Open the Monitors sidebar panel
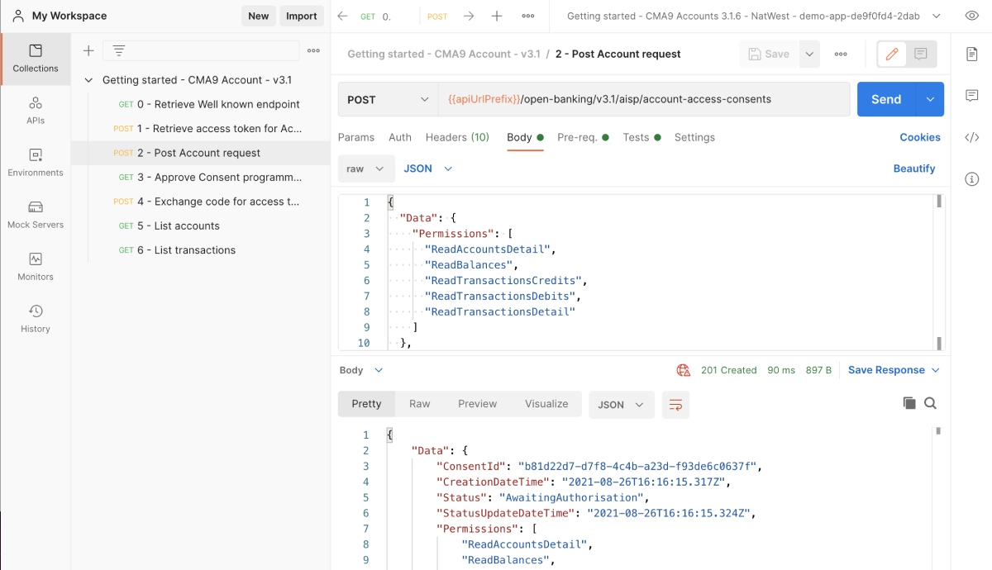Viewport: 992px width, 570px height. [x=36, y=267]
